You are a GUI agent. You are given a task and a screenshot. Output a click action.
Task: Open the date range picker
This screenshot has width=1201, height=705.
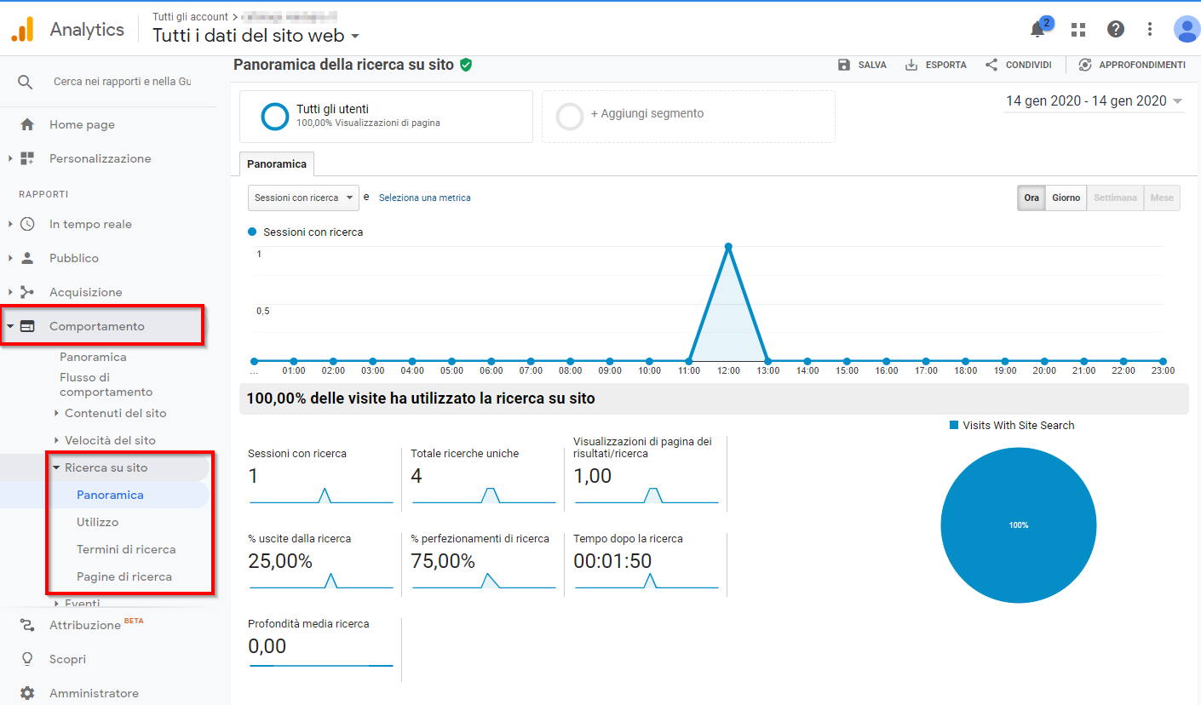coord(1094,101)
